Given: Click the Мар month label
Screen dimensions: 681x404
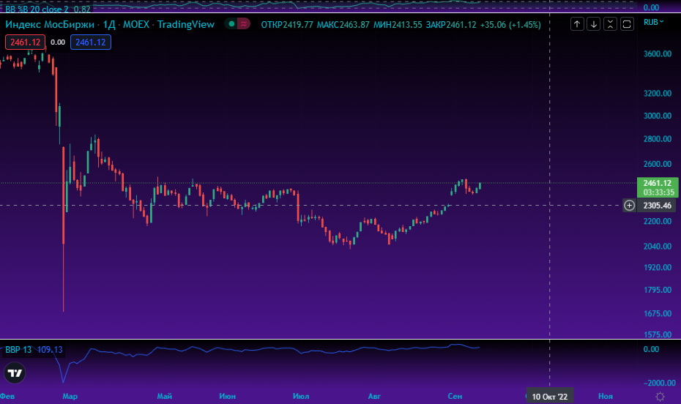Looking at the screenshot, I should (70, 396).
